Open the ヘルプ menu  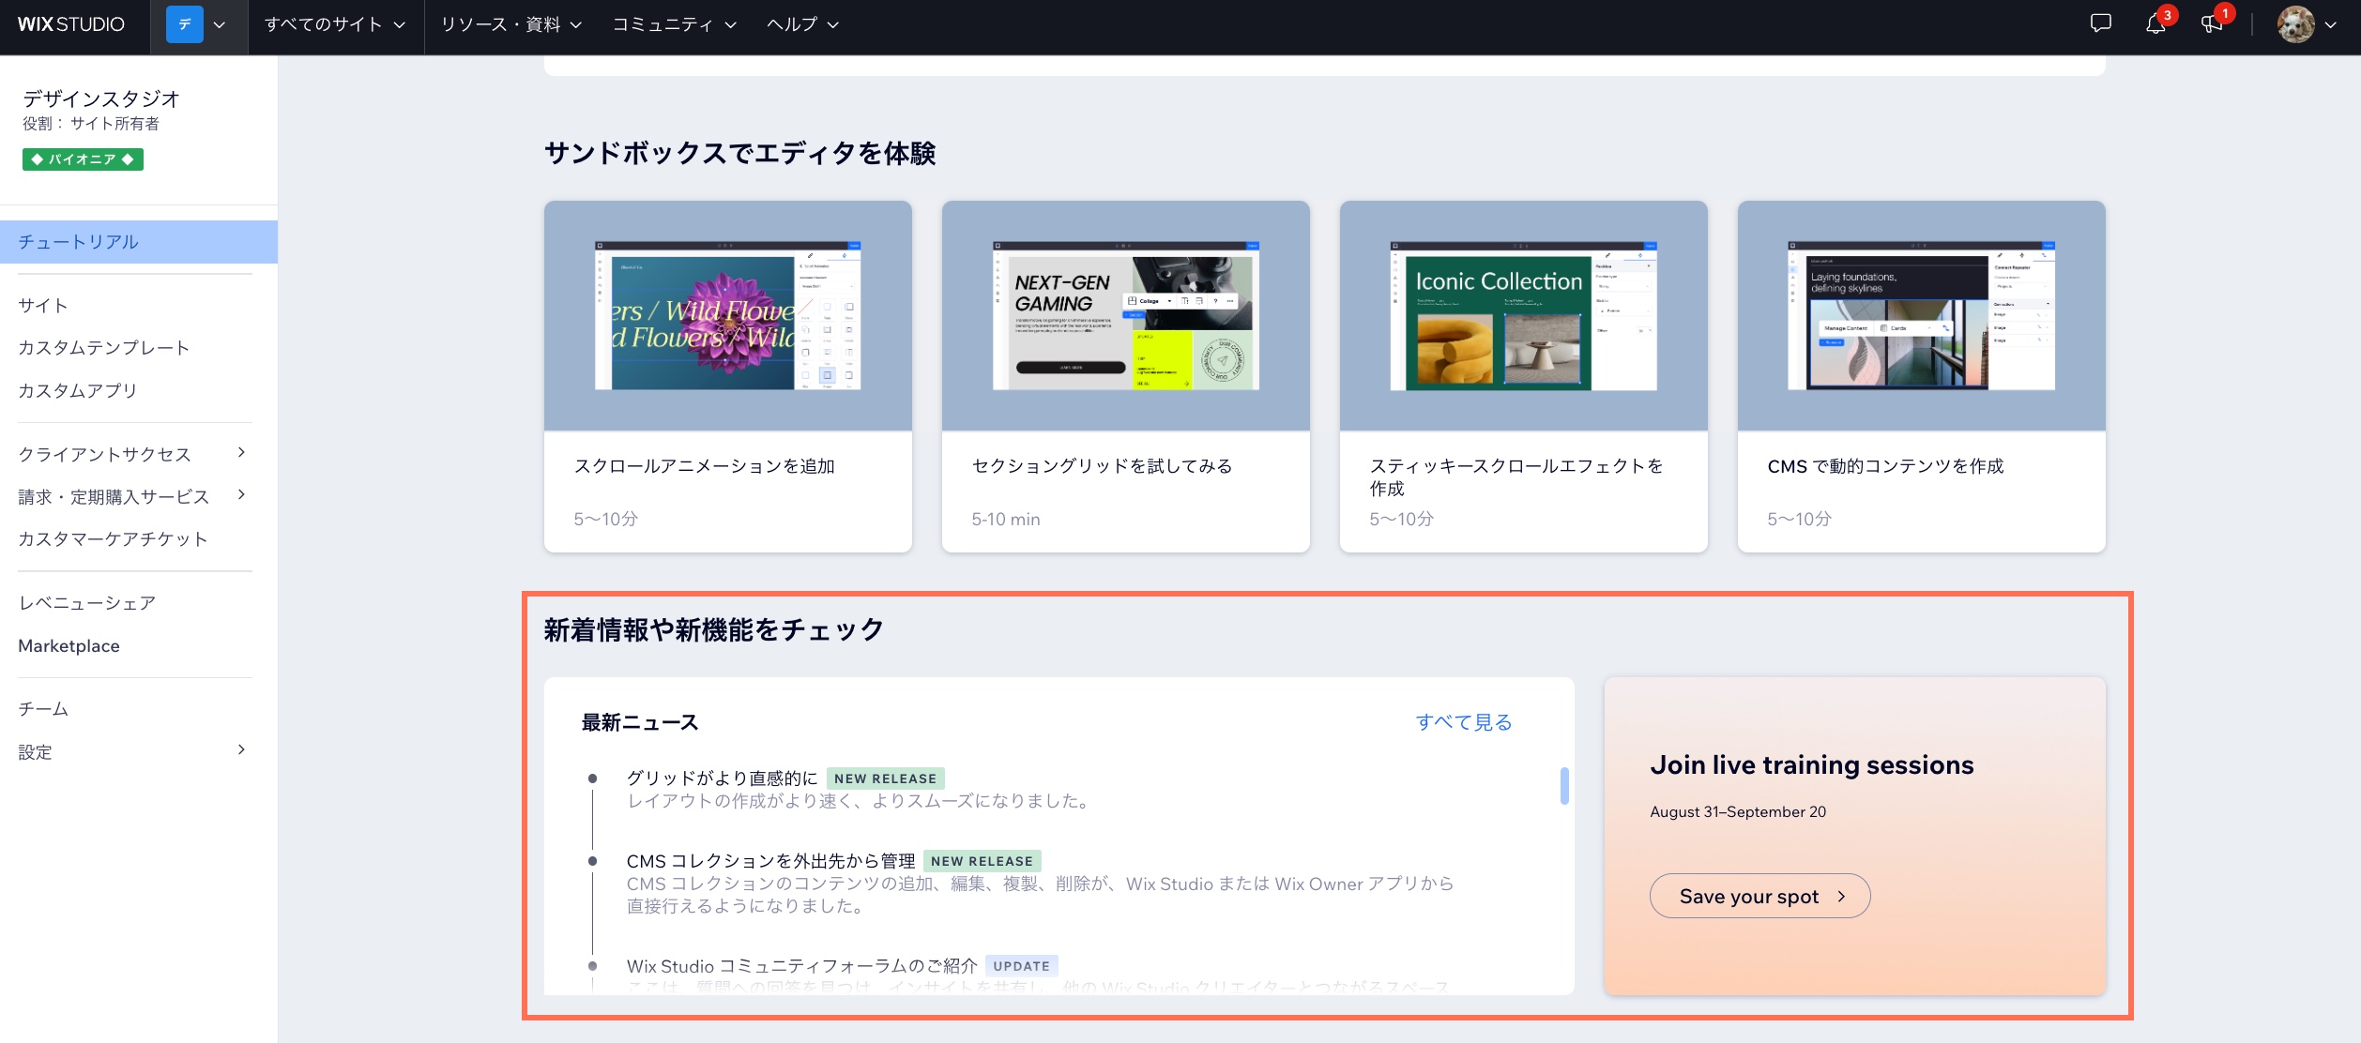[x=802, y=24]
